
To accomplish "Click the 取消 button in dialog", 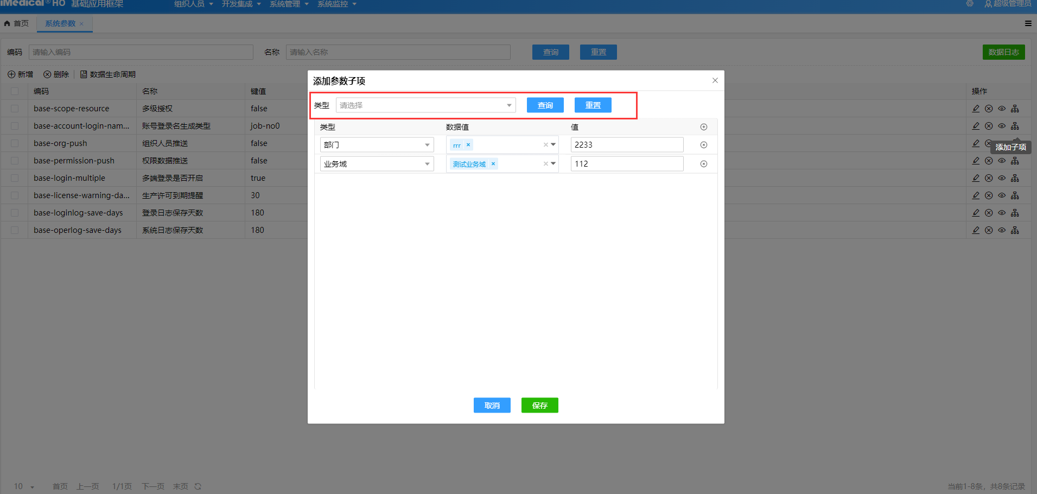I will (x=492, y=406).
